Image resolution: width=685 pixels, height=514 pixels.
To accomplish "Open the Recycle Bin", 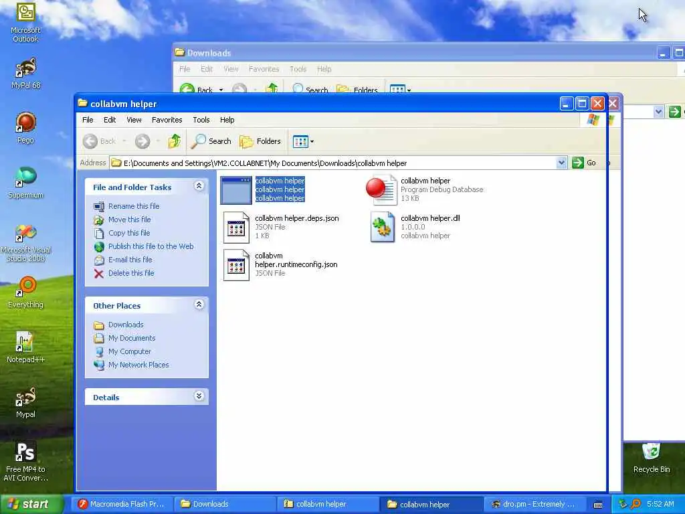I will 652,458.
